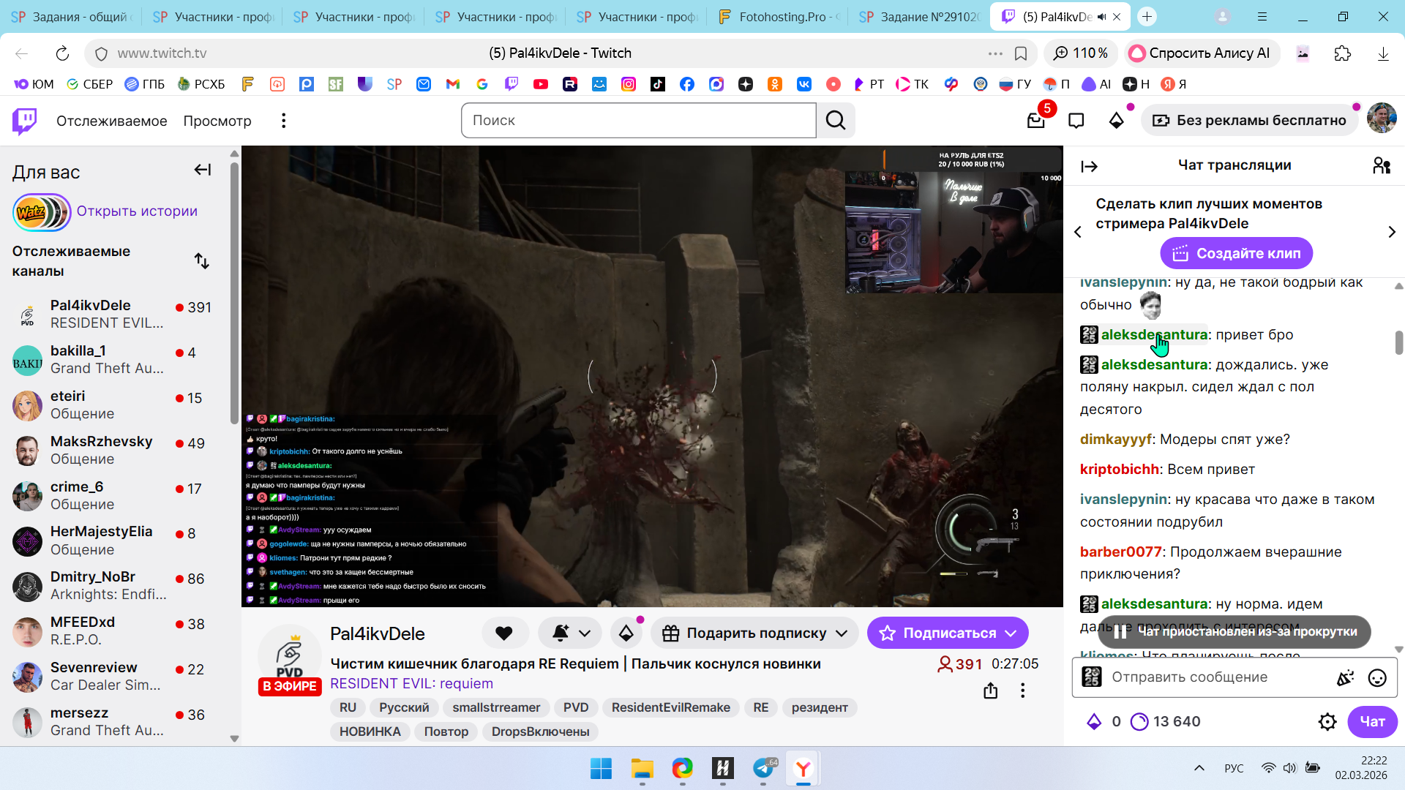Open whispers speech bubble icon
1405x790 pixels.
[x=1076, y=121]
